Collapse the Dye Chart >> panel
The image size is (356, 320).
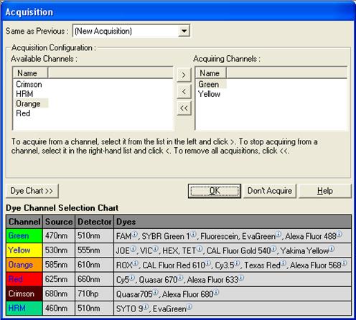pos(32,191)
